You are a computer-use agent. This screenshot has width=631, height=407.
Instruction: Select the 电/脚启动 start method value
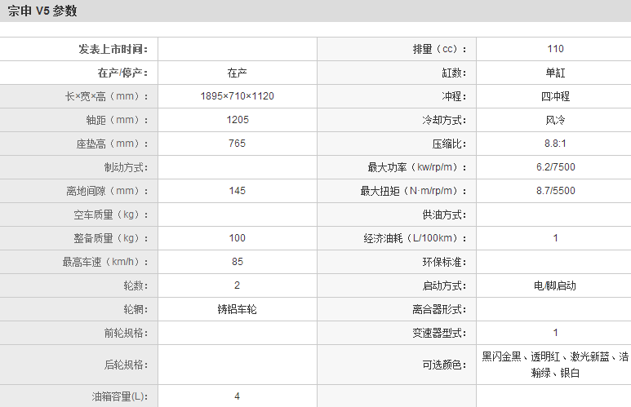click(555, 285)
